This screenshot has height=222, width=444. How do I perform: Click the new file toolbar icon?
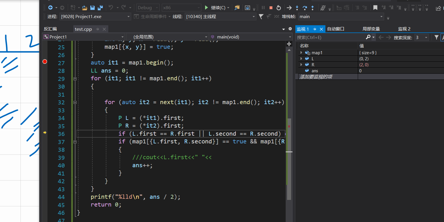(x=73, y=8)
